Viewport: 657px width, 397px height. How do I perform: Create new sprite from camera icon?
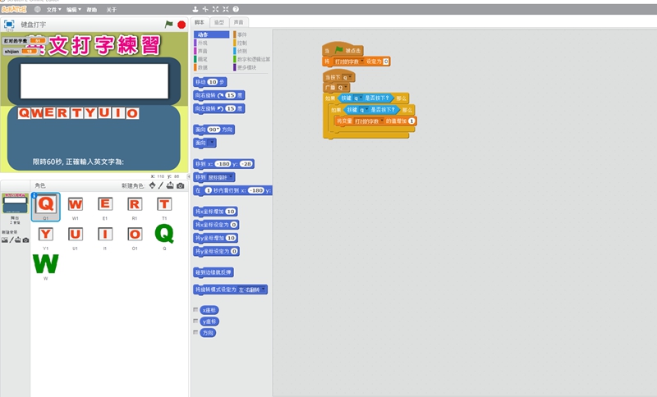pos(181,185)
